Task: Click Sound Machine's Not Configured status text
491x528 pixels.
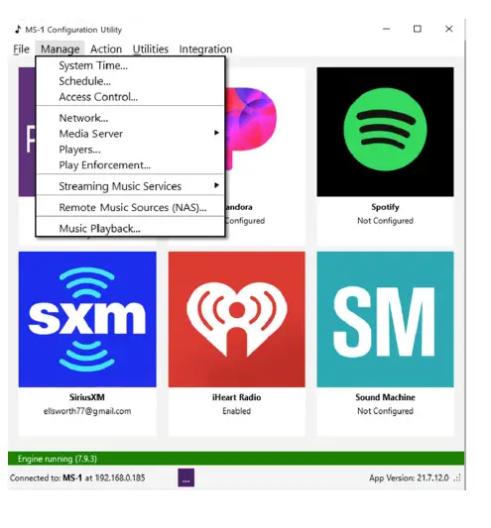Action: (x=385, y=411)
